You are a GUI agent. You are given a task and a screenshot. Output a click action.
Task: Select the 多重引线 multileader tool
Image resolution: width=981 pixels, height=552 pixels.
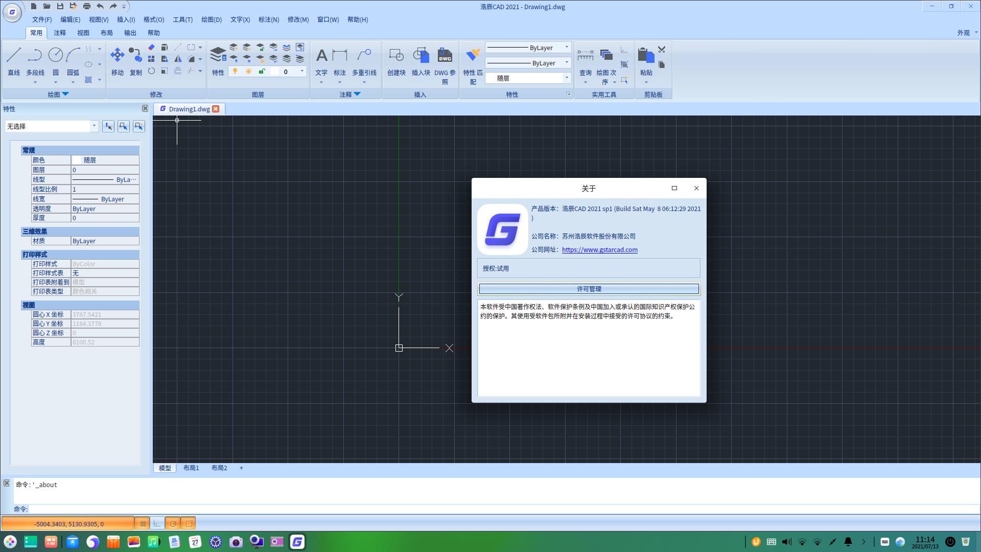click(x=364, y=61)
